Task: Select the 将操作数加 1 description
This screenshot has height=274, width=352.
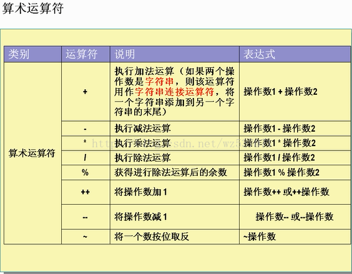Action: pos(141,192)
